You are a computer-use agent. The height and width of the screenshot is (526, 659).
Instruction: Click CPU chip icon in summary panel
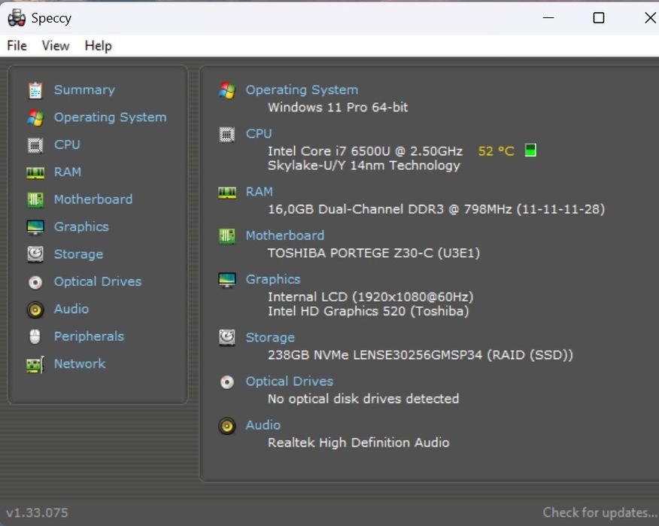click(227, 135)
